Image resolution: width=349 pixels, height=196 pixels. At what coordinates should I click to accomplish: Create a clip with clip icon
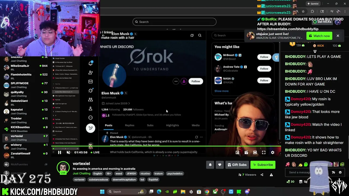tap(246, 152)
